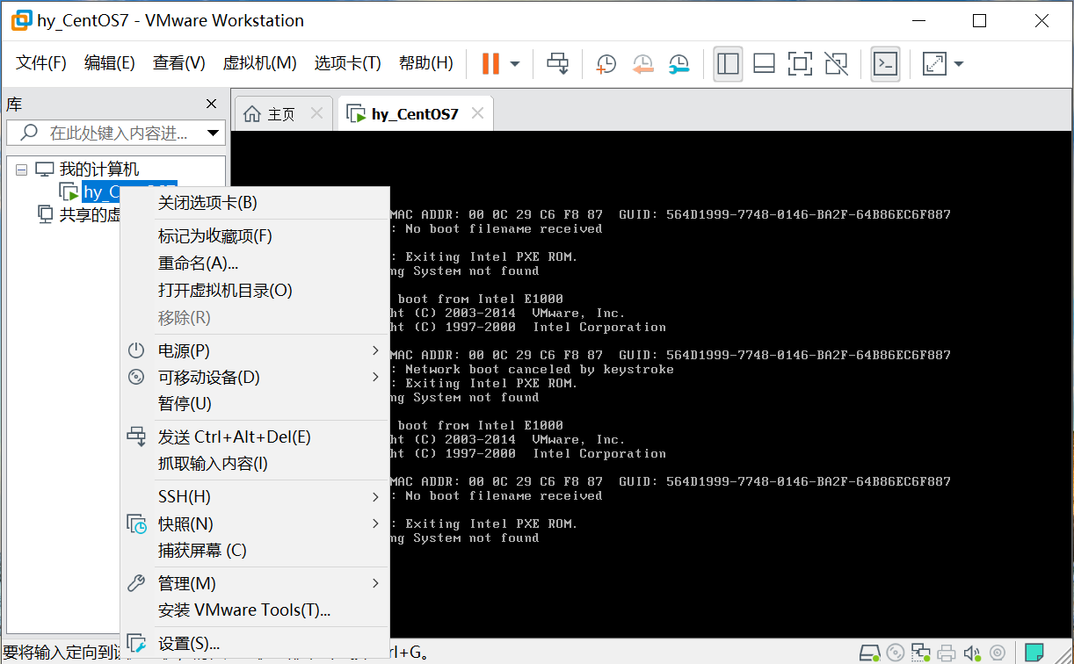Viewport: 1074px width, 664px height.
Task: Toggle the console view icon
Action: click(x=885, y=63)
